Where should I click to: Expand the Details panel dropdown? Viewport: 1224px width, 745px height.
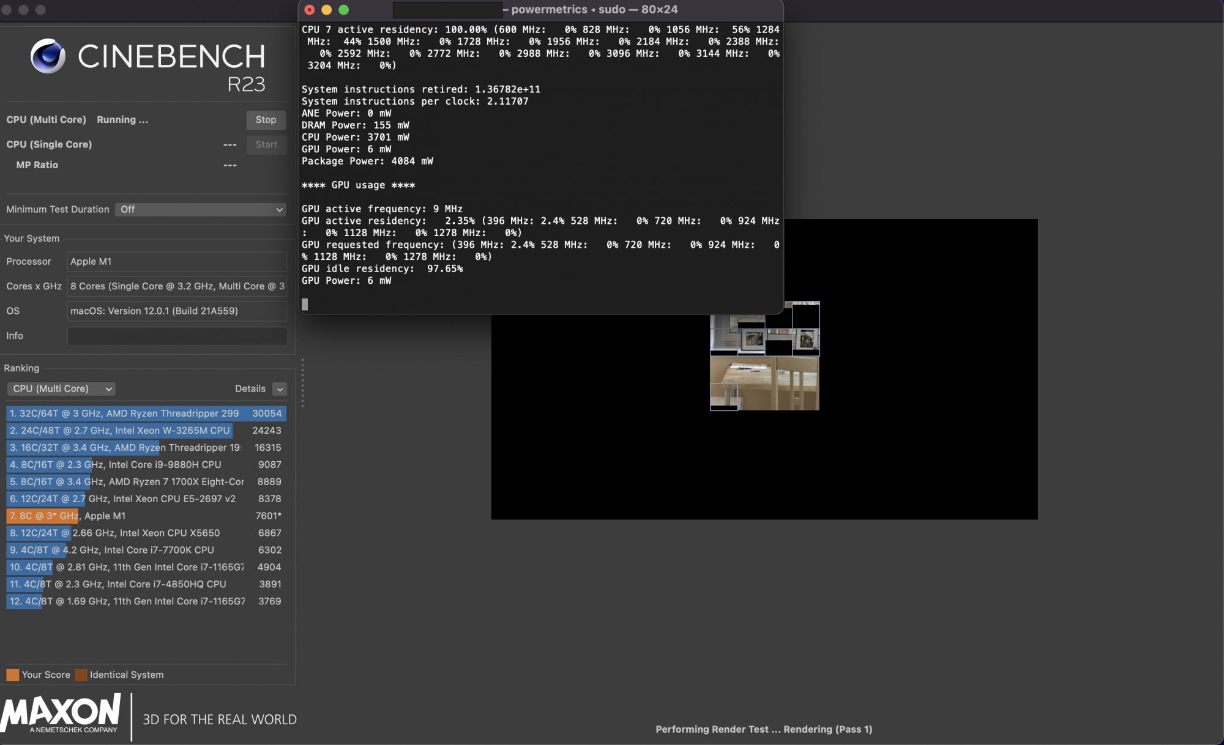click(x=280, y=388)
